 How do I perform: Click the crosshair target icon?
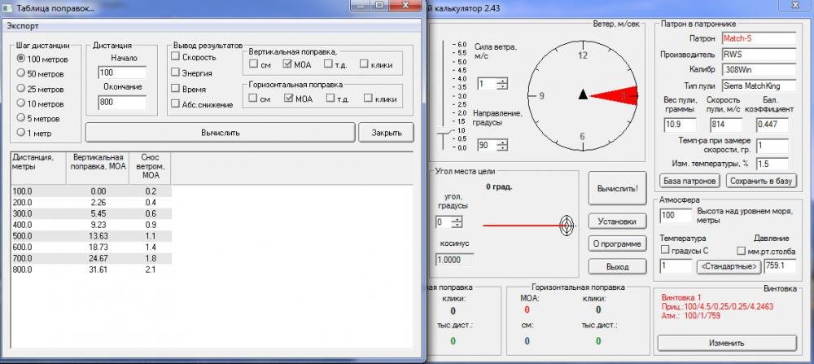(565, 226)
